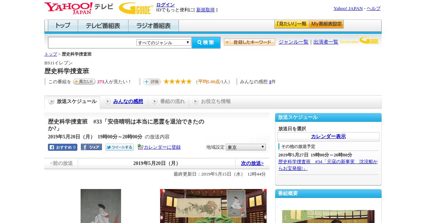Open the 出演者一覧 link
Image resolution: width=426 pixels, height=223 pixels.
326,42
